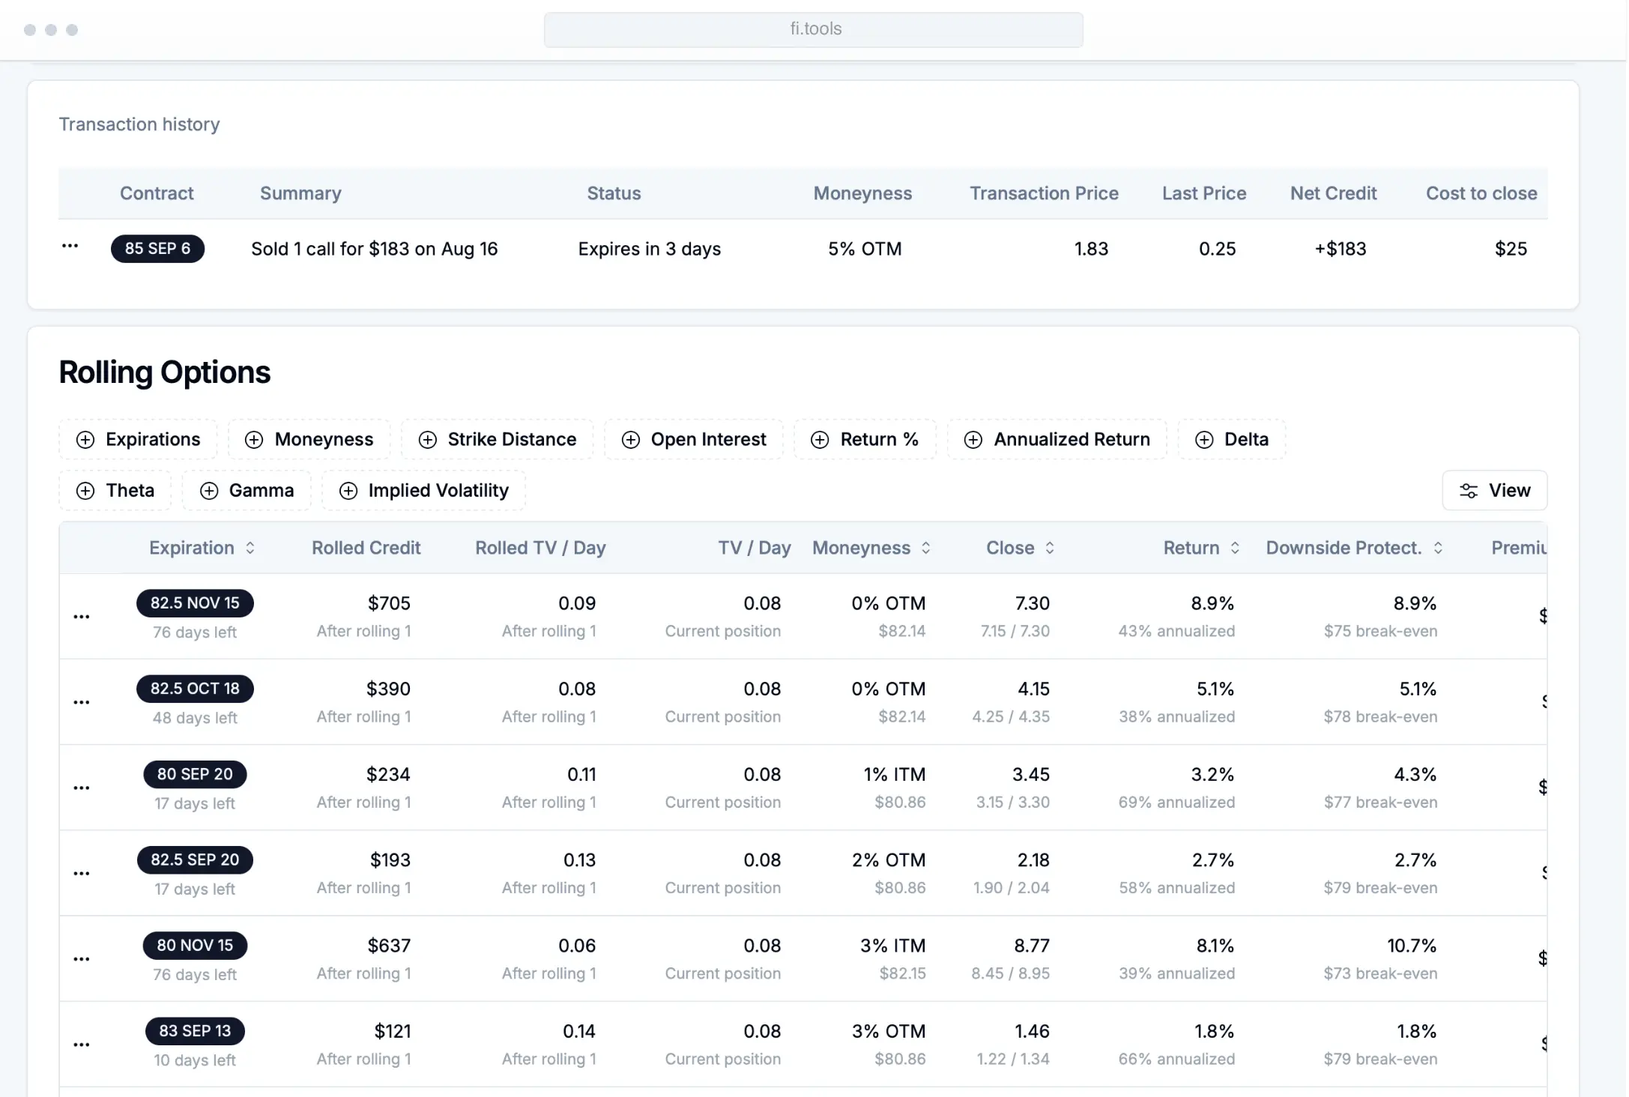Add the Implied Volatility filter

(x=423, y=491)
